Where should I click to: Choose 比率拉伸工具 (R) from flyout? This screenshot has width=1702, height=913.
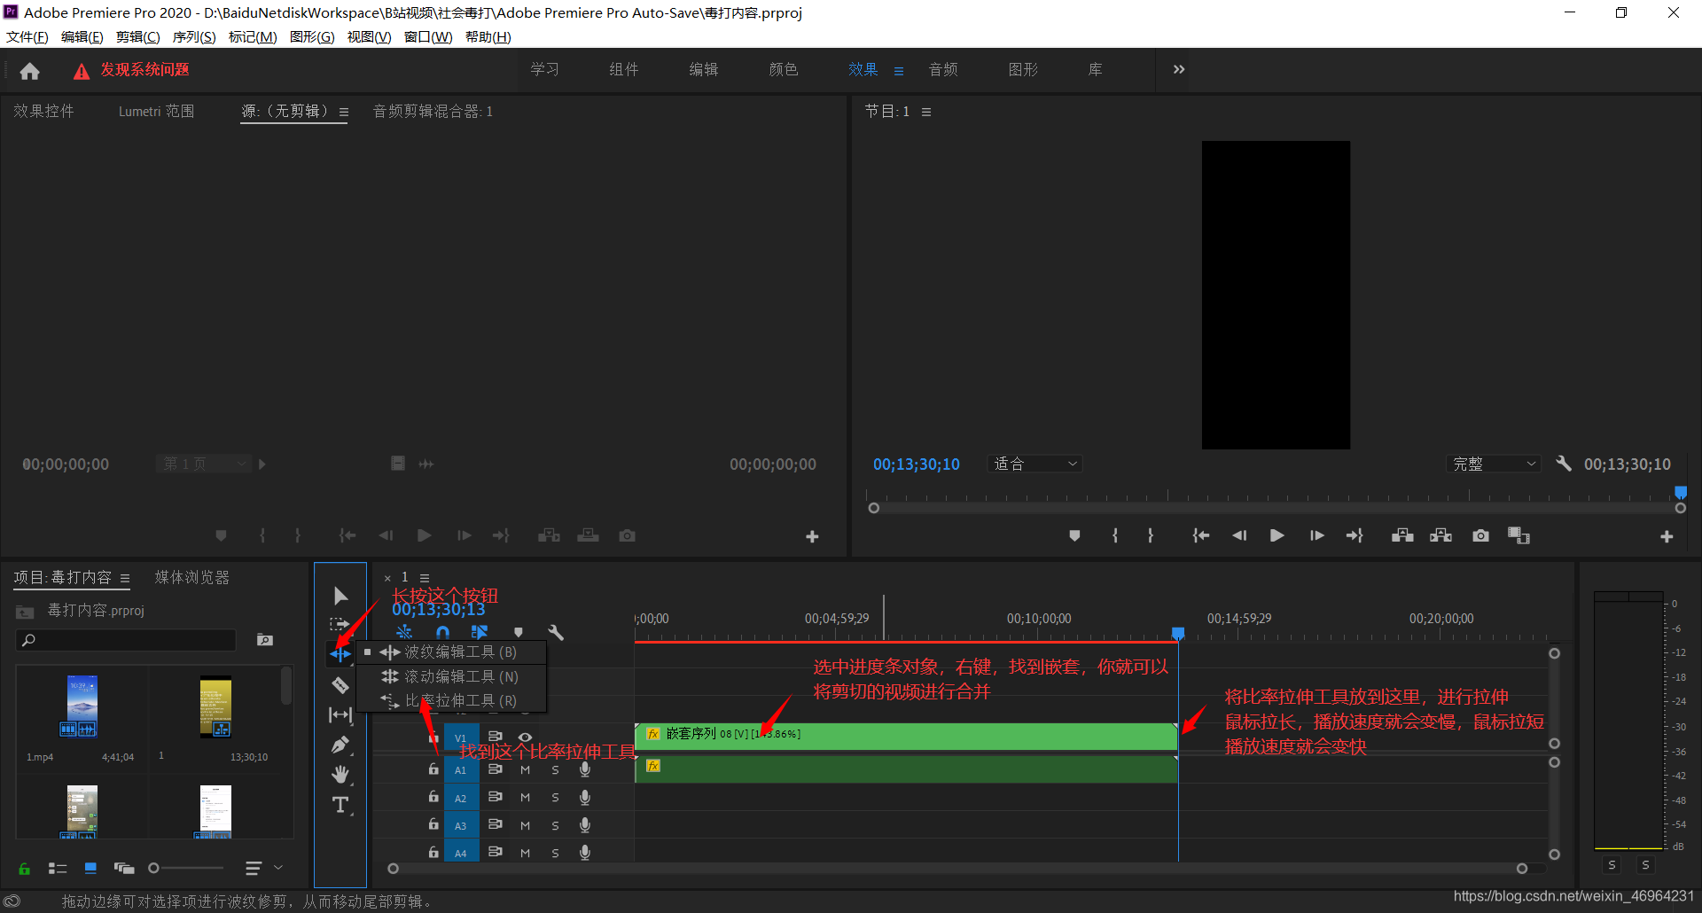(450, 700)
